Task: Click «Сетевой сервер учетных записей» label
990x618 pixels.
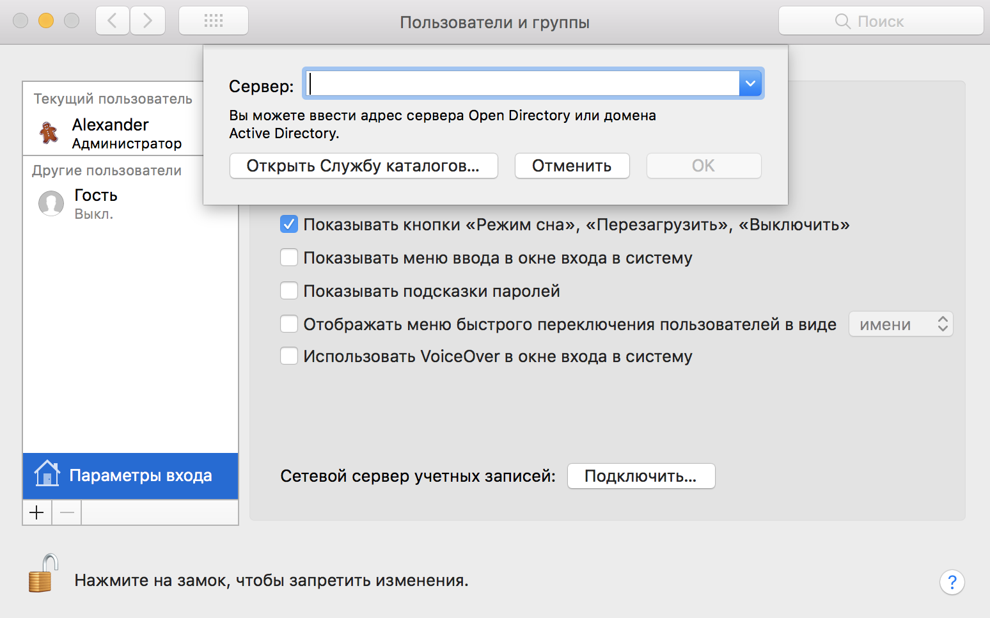Action: pyautogui.click(x=418, y=476)
